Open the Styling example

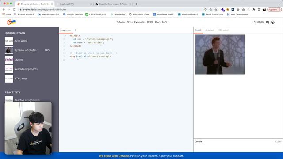pyautogui.click(x=19, y=60)
